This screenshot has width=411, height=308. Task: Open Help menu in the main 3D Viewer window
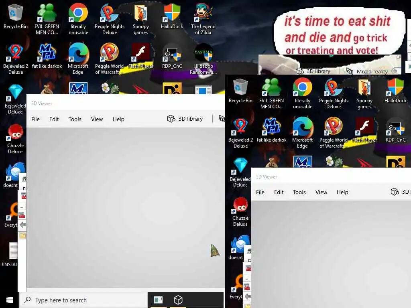pyautogui.click(x=118, y=119)
